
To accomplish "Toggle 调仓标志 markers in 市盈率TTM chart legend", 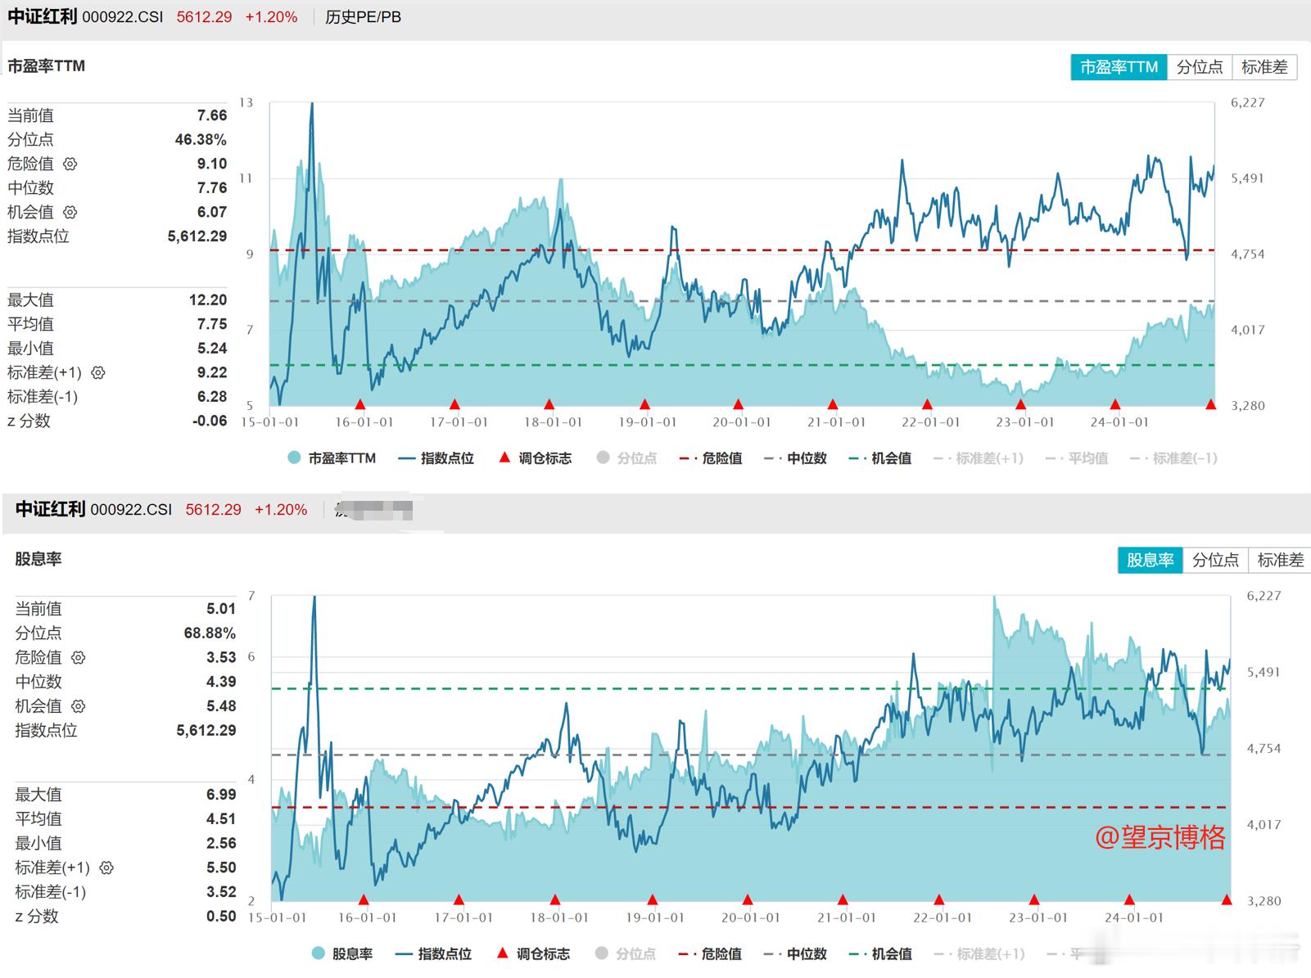I will click(536, 458).
